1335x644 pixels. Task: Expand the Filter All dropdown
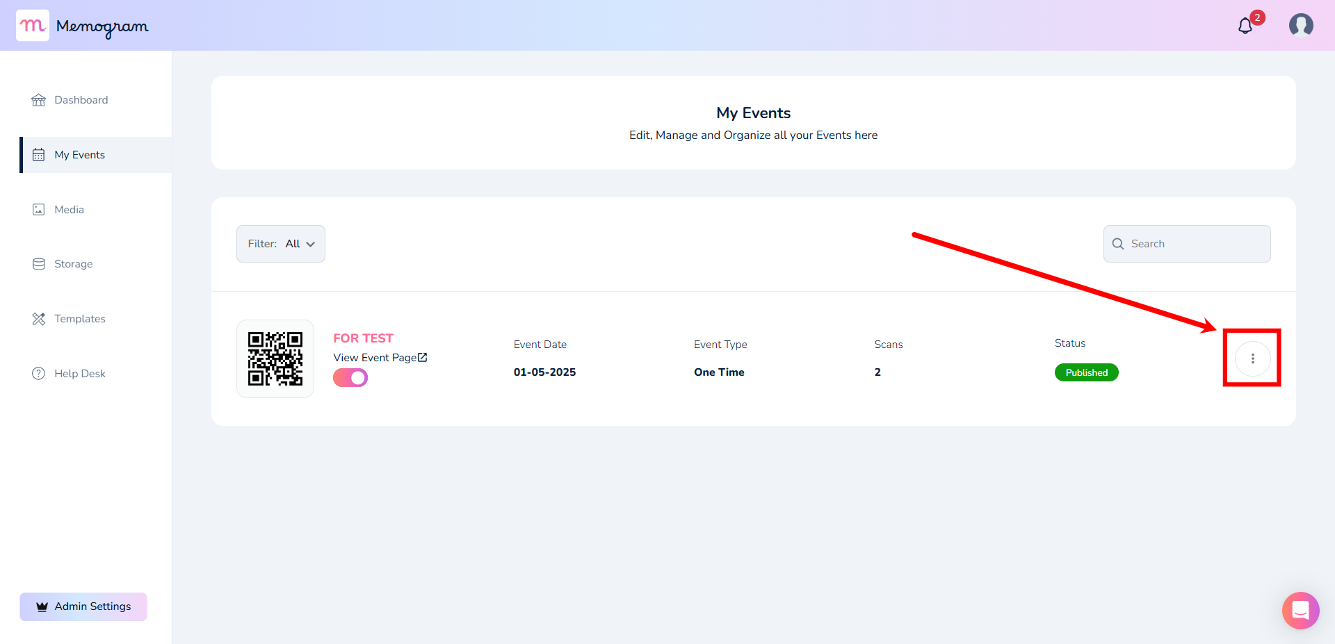[281, 244]
